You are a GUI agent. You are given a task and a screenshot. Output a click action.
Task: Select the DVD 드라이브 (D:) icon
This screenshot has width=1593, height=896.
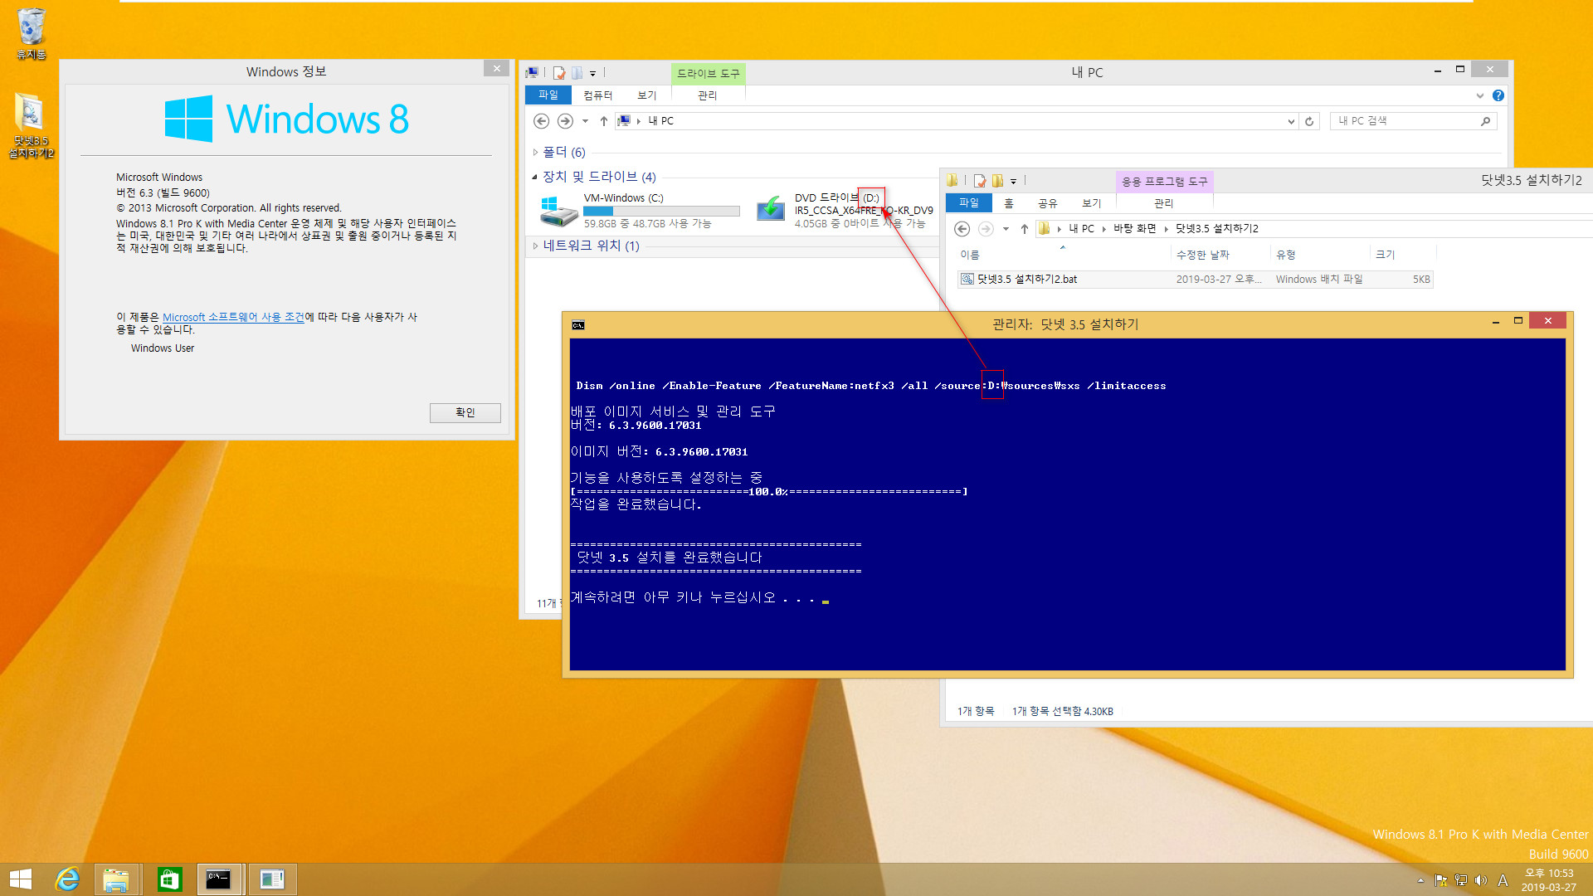(x=771, y=210)
